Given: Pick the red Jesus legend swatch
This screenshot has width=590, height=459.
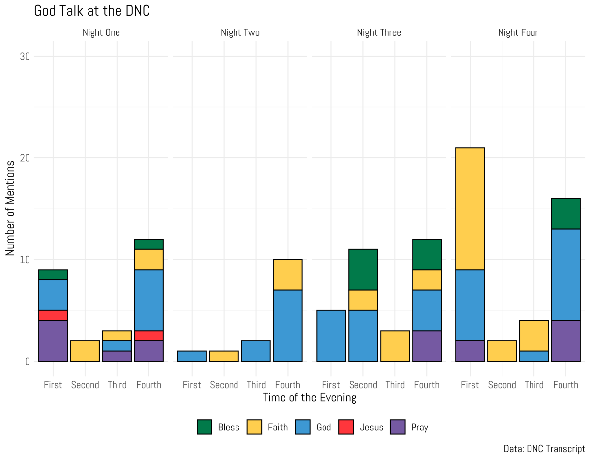Looking at the screenshot, I should click(346, 427).
